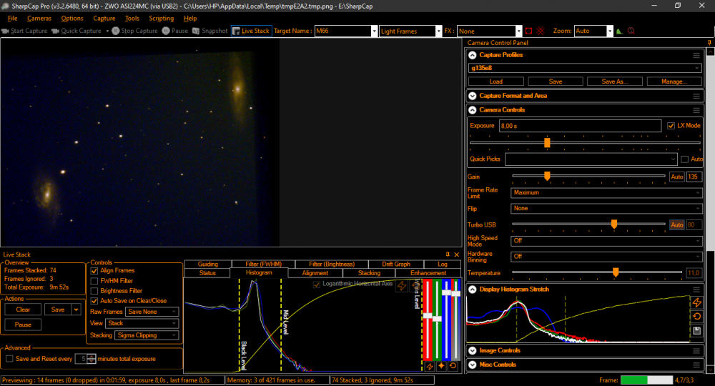Image resolution: width=715 pixels, height=386 pixels.
Task: Click the Quick Capture toolbar button
Action: 77,31
